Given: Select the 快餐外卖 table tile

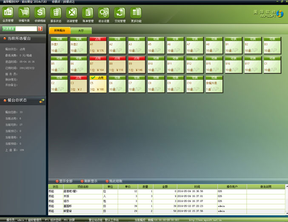Looking at the screenshot, I should (214, 84).
